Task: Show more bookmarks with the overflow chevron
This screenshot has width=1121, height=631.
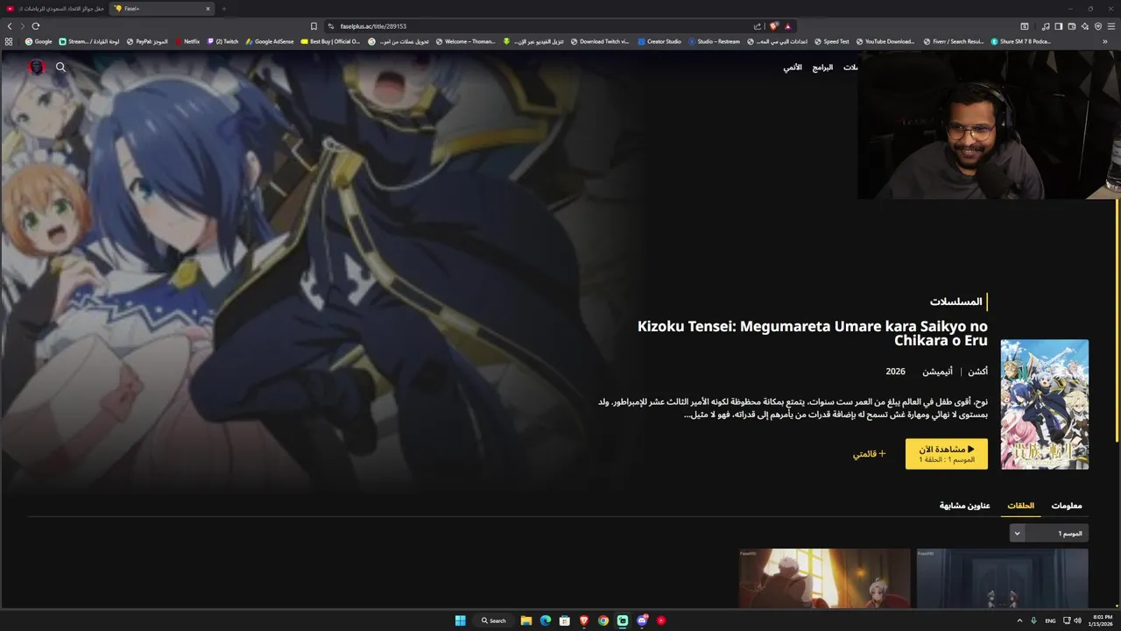Action: [x=1104, y=41]
